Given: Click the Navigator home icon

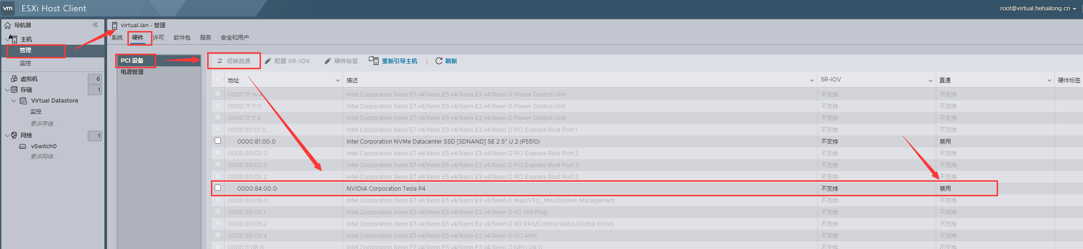Looking at the screenshot, I should 8,25.
